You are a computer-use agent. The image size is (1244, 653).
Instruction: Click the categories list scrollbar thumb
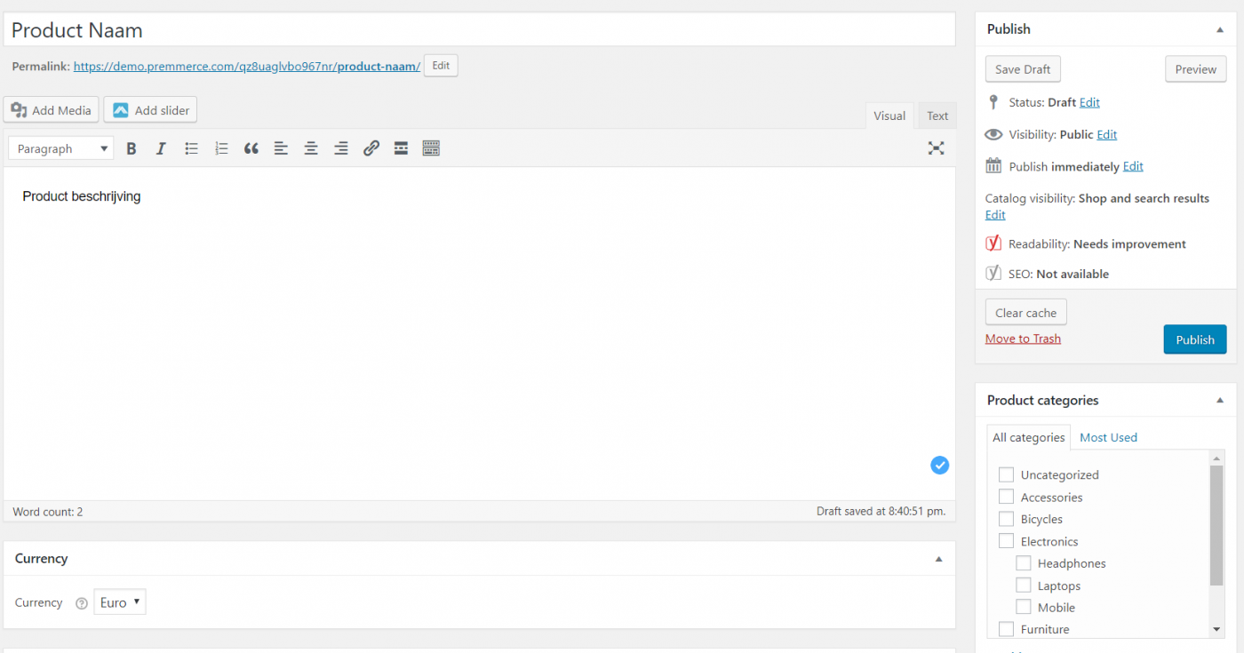pos(1216,526)
